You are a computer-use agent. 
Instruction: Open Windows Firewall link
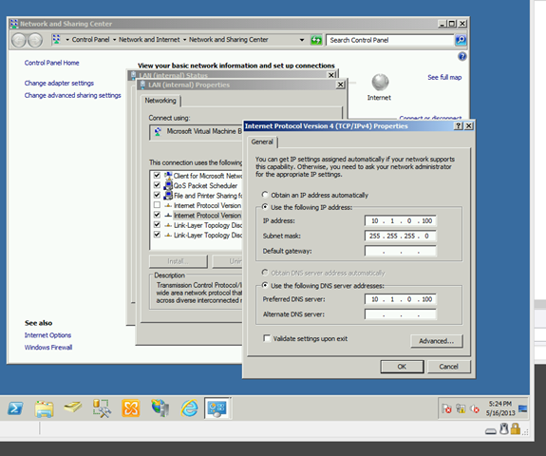[48, 348]
